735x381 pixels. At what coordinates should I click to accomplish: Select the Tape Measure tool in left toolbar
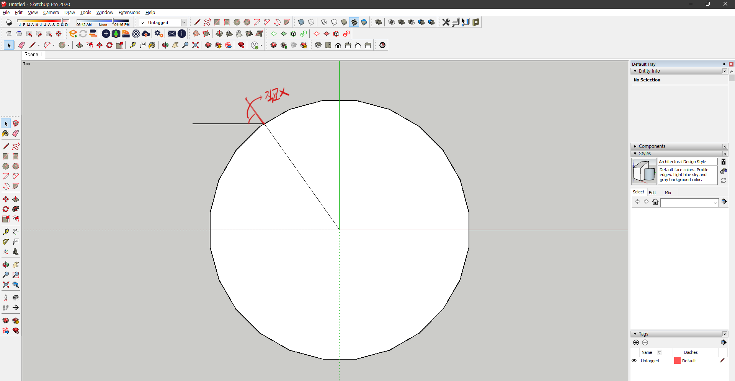(x=6, y=232)
